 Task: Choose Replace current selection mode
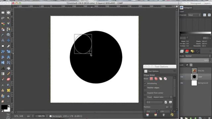click(x=151, y=79)
